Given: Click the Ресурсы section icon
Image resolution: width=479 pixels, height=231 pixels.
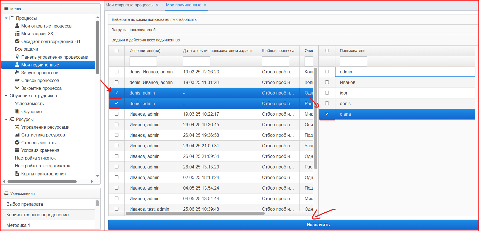Looking at the screenshot, I should tap(12, 119).
